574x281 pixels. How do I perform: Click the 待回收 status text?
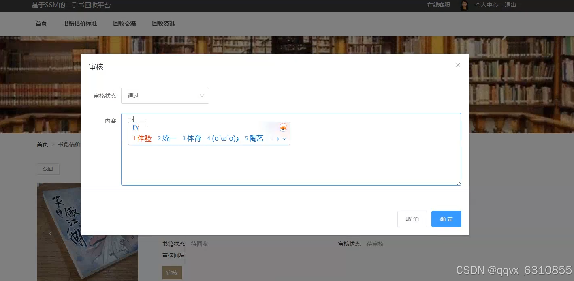pyautogui.click(x=200, y=244)
